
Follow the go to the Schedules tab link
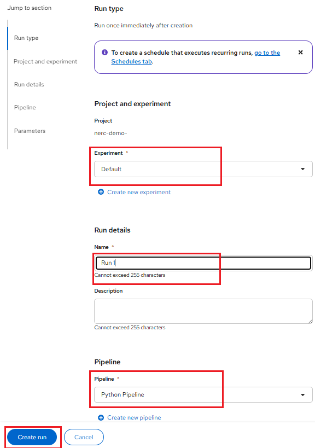196,57
